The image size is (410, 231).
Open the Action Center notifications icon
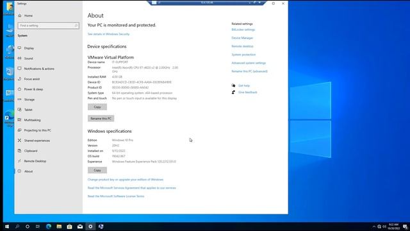pyautogui.click(x=405, y=227)
